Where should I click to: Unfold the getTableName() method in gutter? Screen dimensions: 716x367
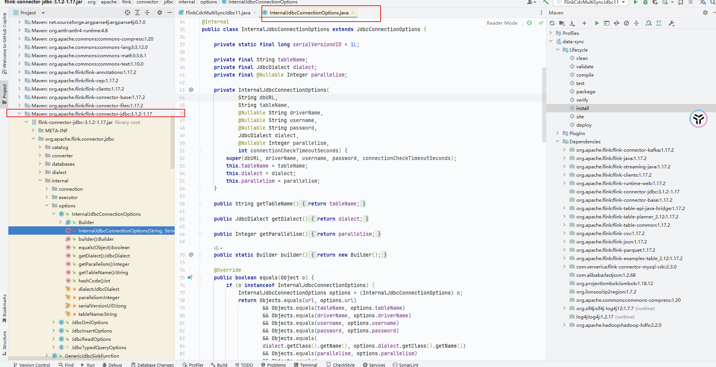click(200, 204)
